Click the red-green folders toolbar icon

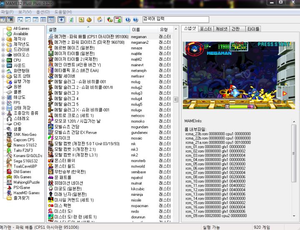[110, 20]
